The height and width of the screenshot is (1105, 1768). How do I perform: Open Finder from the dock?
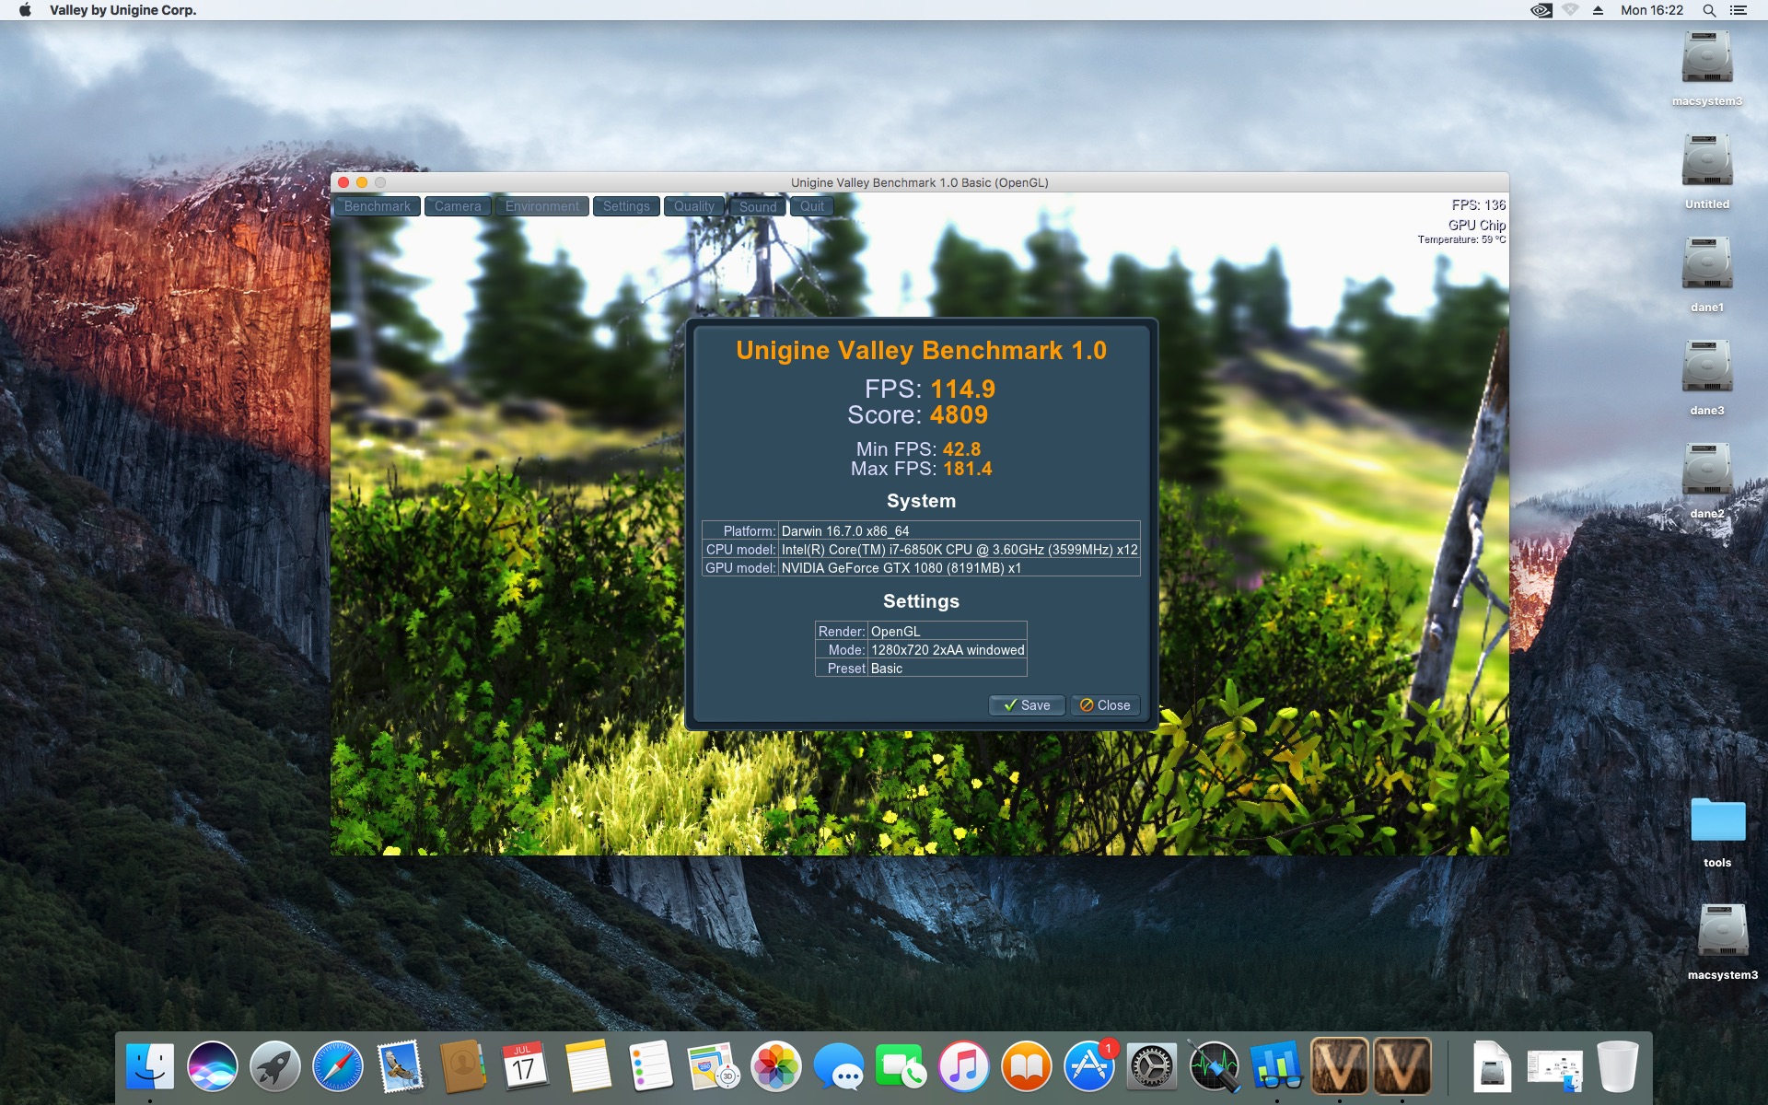click(150, 1066)
